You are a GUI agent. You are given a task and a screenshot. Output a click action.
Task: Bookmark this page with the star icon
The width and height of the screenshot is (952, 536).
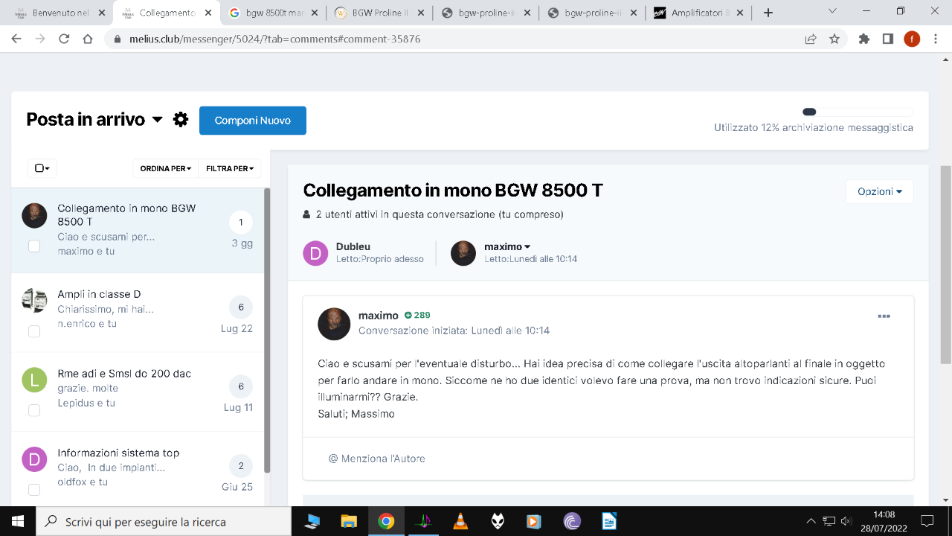point(834,39)
